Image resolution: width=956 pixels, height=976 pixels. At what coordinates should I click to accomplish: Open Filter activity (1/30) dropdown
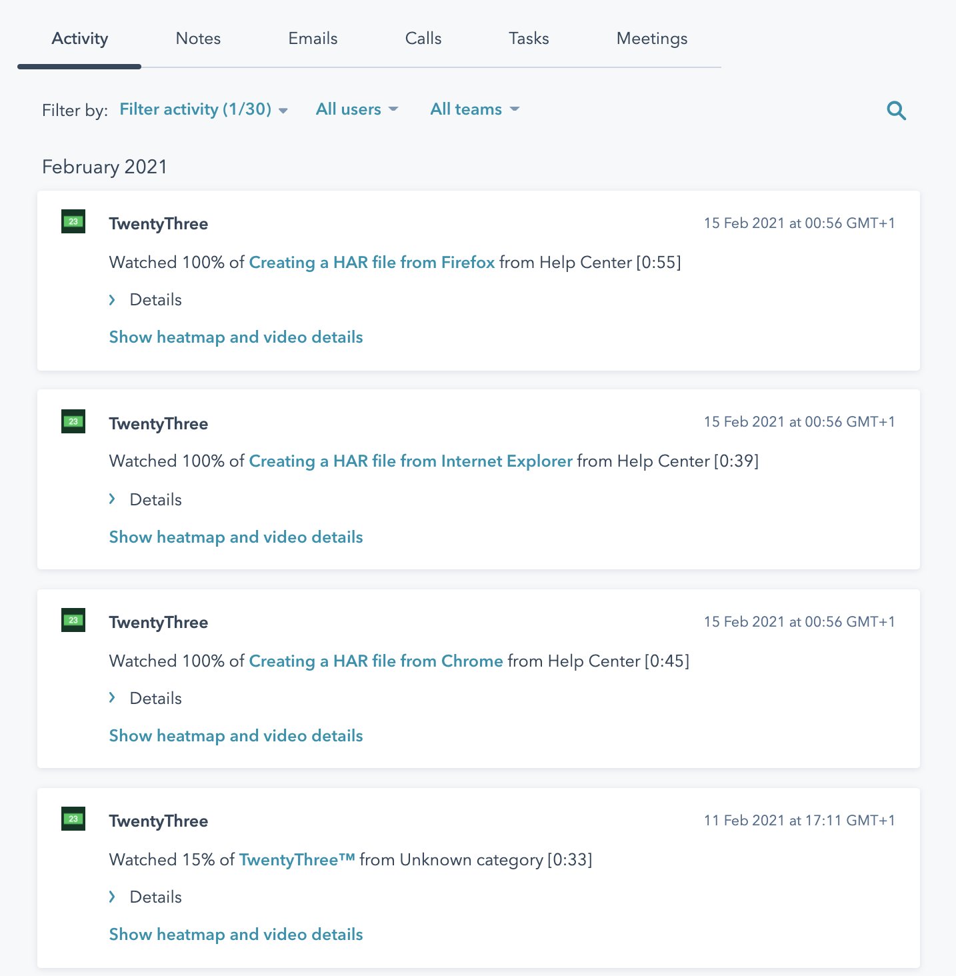coord(203,109)
